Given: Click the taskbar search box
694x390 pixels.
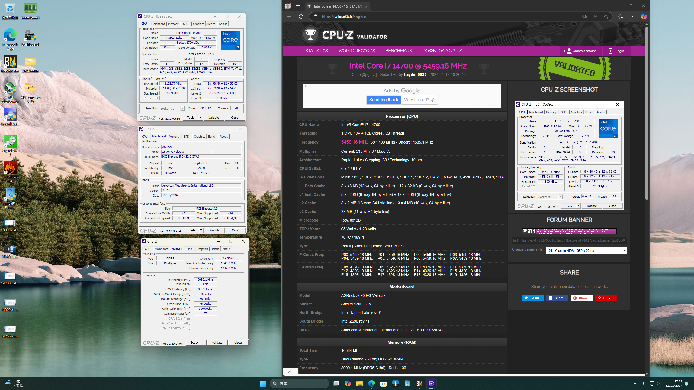Looking at the screenshot, I should pyautogui.click(x=299, y=383).
